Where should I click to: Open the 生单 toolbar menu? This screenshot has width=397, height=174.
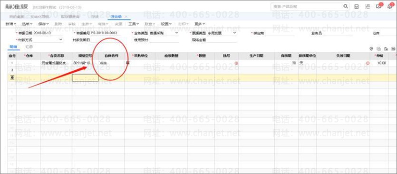[87, 24]
